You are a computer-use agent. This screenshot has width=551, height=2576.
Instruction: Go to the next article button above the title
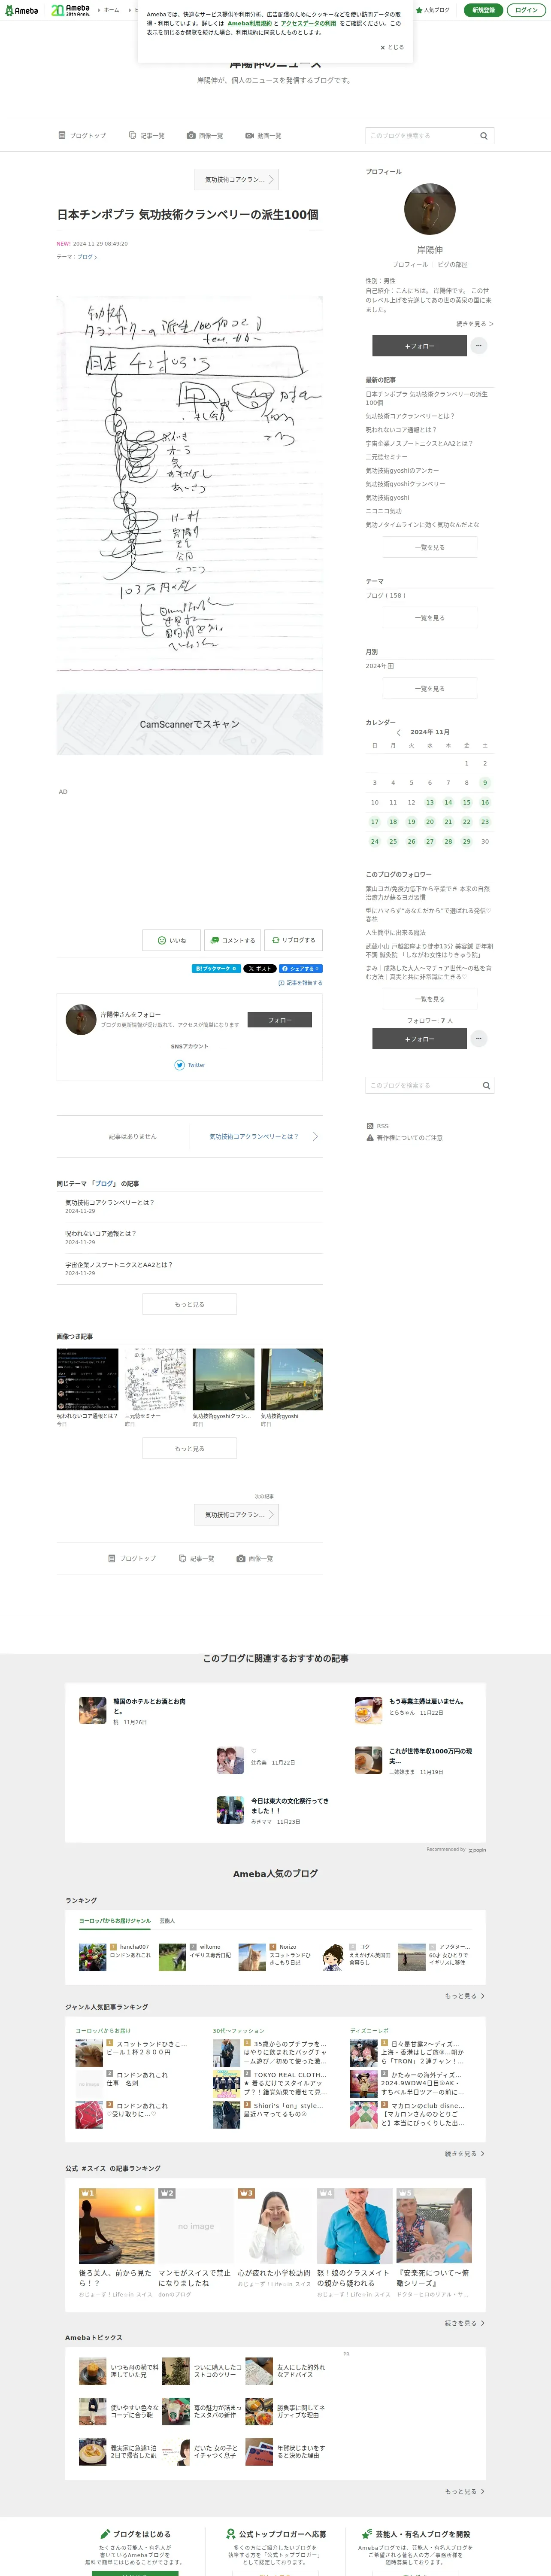pos(236,179)
